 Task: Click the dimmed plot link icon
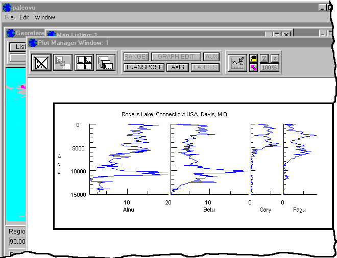coord(63,63)
